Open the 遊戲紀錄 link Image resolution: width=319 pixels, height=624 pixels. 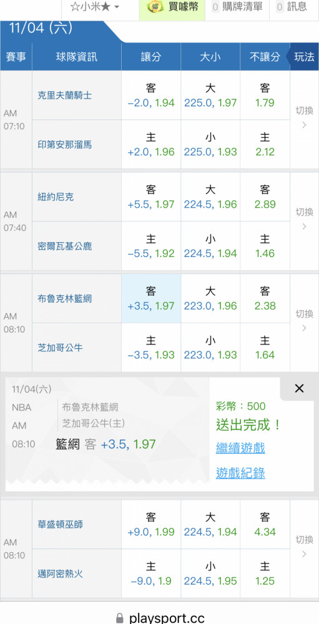click(x=240, y=473)
